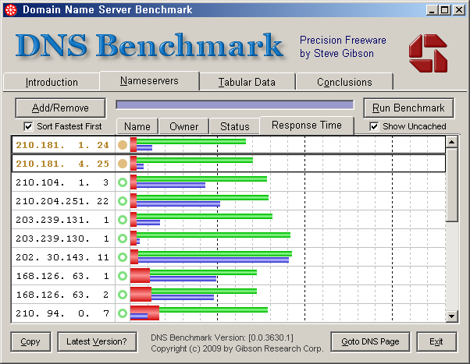Click the list scrollbar up arrow
The width and height of the screenshot is (470, 364).
451,142
